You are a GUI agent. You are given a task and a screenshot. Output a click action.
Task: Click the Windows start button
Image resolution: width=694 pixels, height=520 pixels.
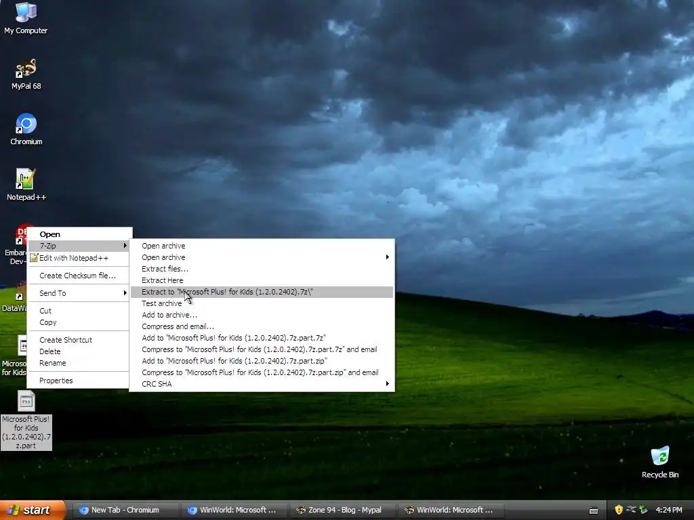click(33, 510)
